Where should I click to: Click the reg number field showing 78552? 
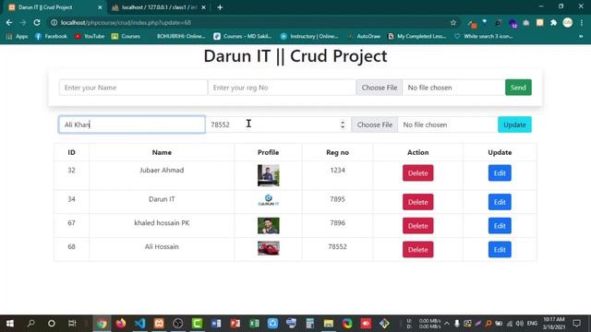(278, 125)
